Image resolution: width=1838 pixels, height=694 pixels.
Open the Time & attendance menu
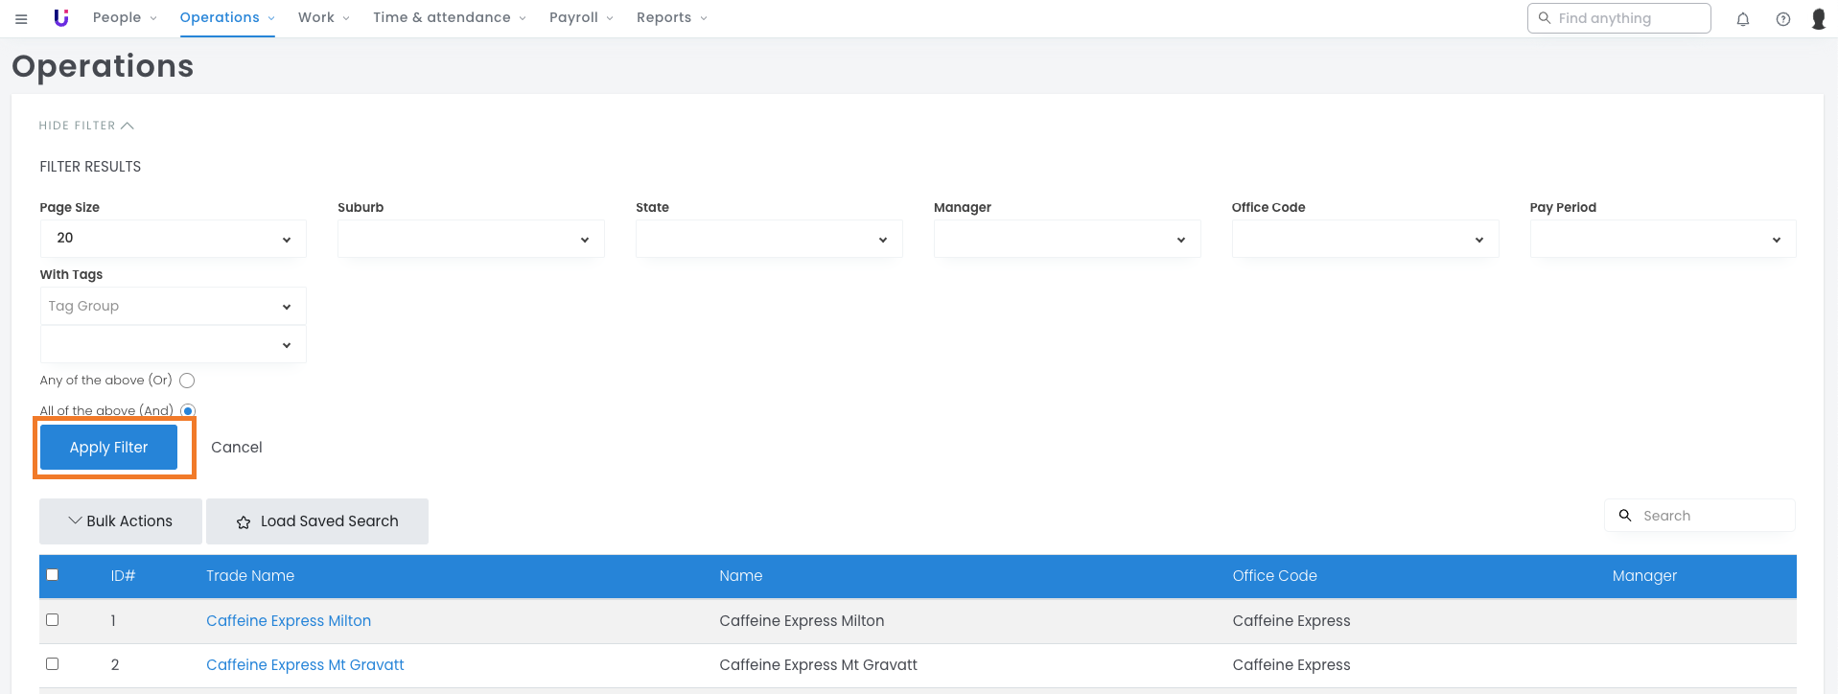(449, 18)
